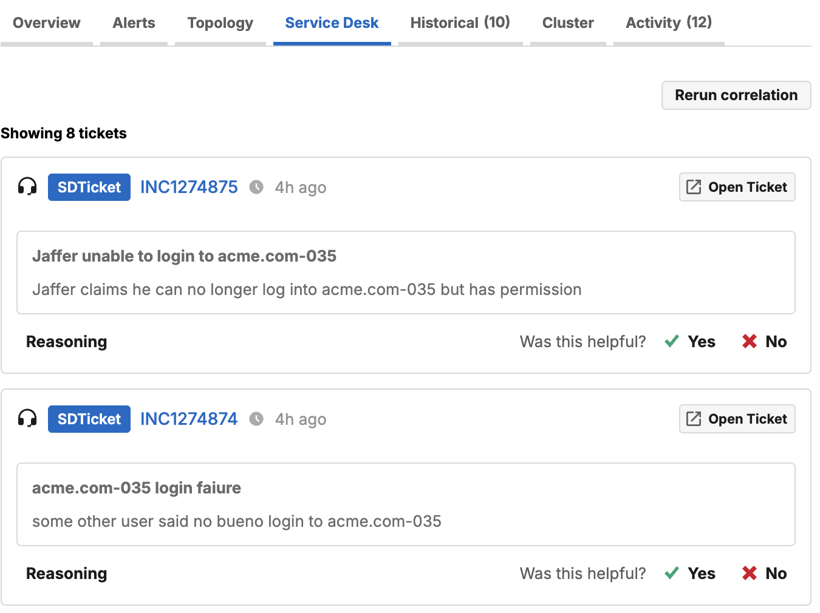Click the Showing 8 tickets label
Viewport: 820px width, 613px height.
pos(63,133)
